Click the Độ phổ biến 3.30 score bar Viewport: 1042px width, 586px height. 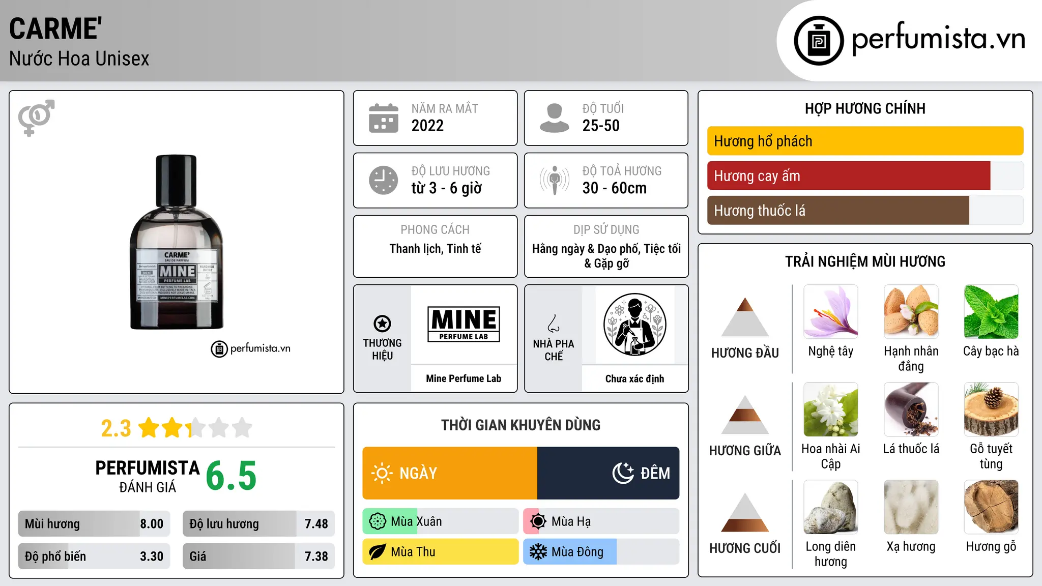[94, 556]
